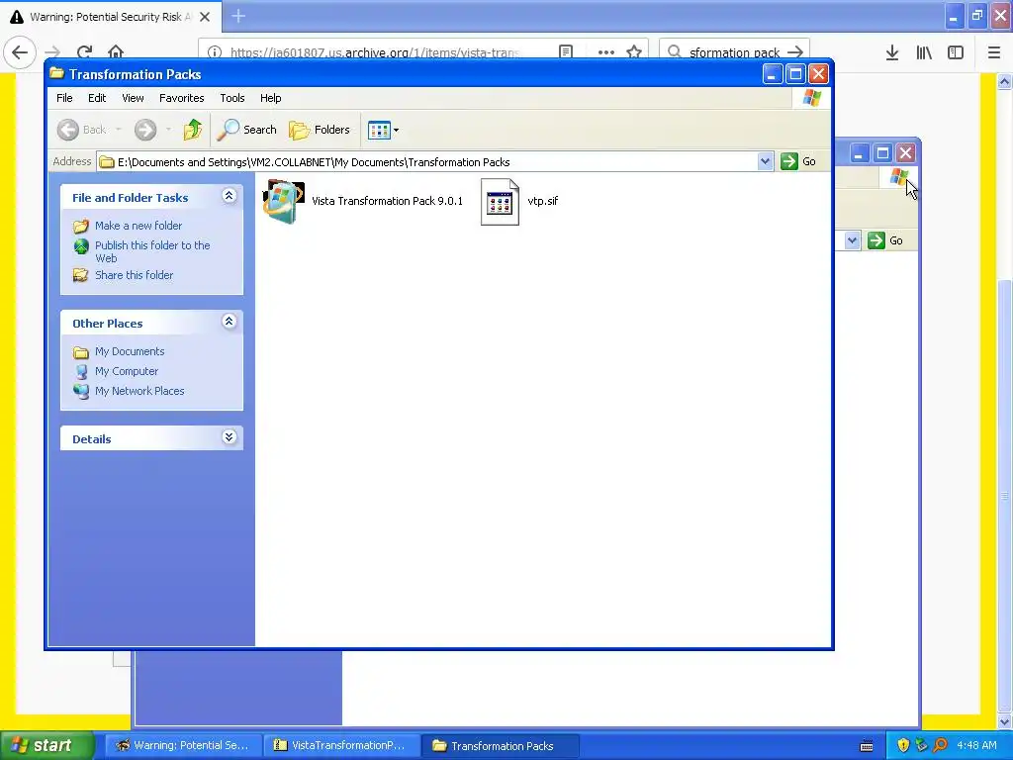Bookmark this page with star icon

tap(634, 51)
